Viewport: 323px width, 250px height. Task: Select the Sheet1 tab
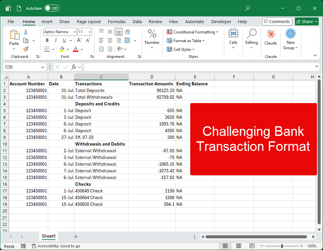(x=48, y=236)
